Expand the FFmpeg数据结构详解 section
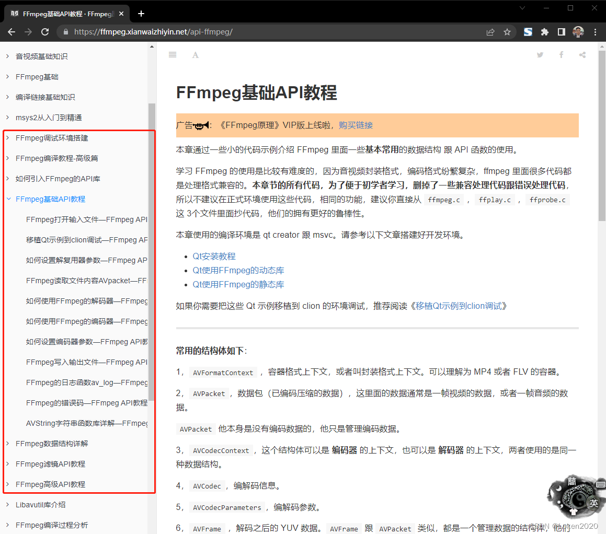 8,443
